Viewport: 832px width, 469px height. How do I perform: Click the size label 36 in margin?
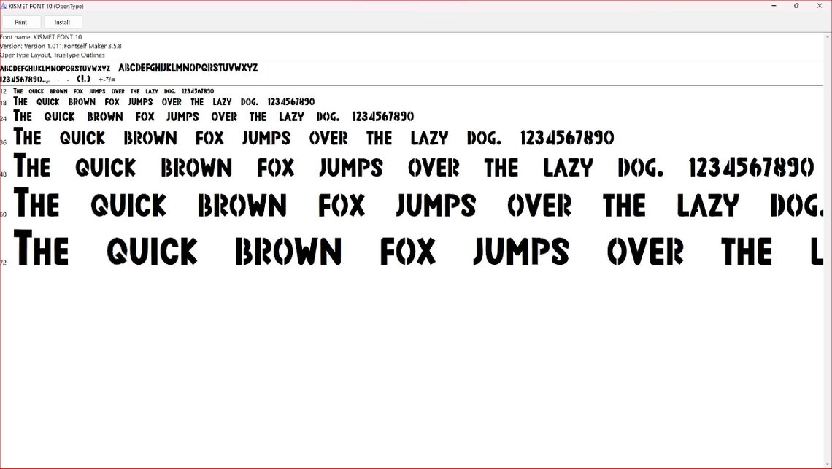(x=3, y=142)
